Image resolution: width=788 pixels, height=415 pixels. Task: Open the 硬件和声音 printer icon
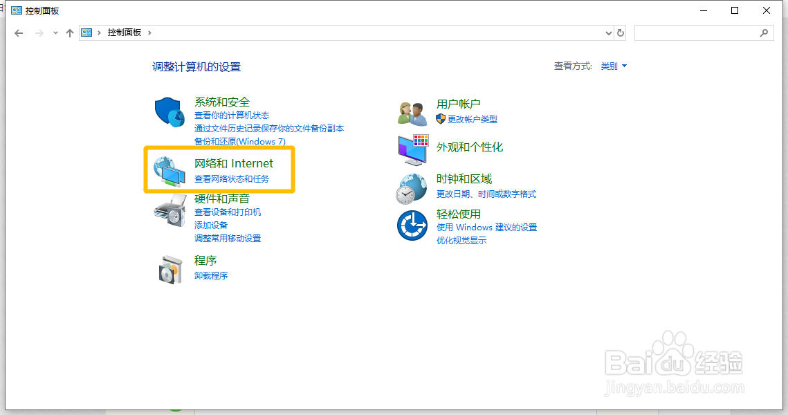pyautogui.click(x=170, y=211)
